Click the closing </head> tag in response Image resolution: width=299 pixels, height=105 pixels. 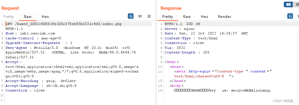point(178,81)
